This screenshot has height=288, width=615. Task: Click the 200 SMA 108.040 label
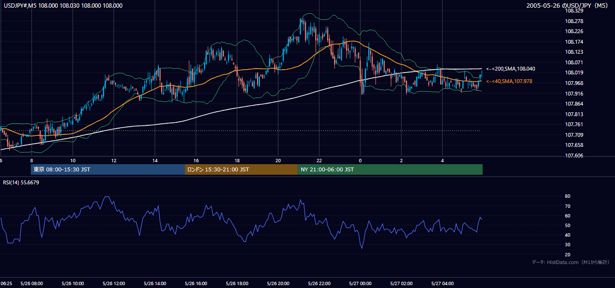[511, 69]
